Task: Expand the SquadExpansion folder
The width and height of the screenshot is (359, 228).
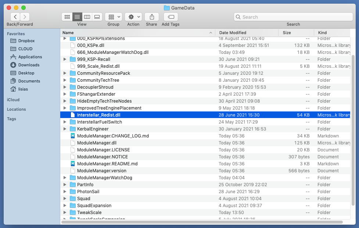Action: [65, 206]
